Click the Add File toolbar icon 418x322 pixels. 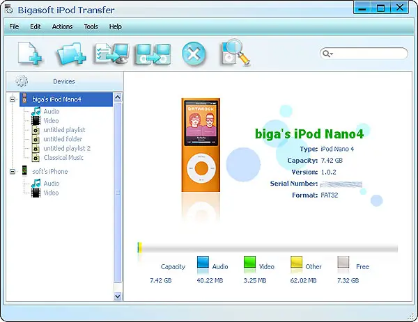coord(30,54)
